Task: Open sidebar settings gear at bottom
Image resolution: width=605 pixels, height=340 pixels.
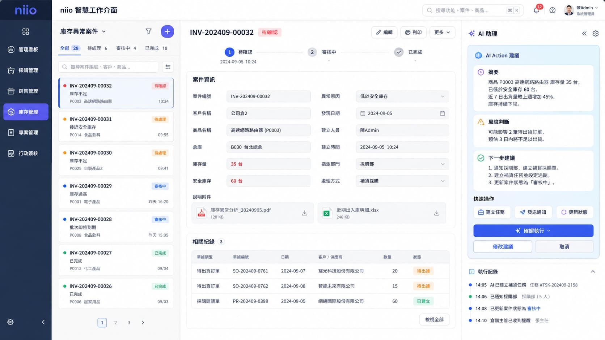Action: click(10, 322)
